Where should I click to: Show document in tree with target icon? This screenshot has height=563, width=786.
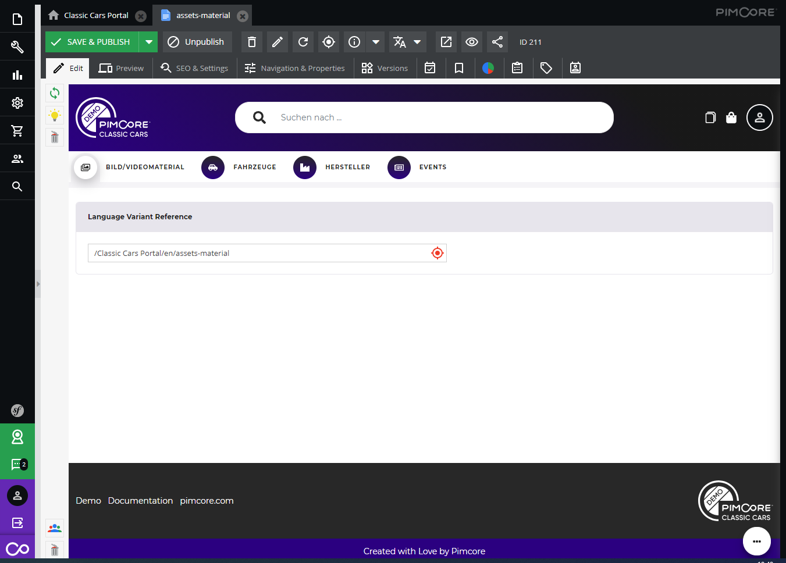click(x=329, y=42)
